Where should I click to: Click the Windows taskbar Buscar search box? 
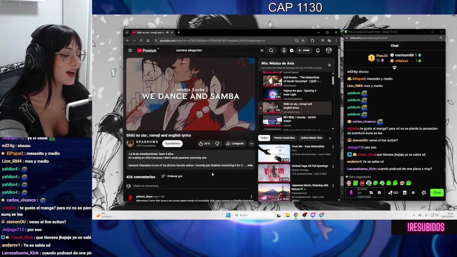click(254, 215)
